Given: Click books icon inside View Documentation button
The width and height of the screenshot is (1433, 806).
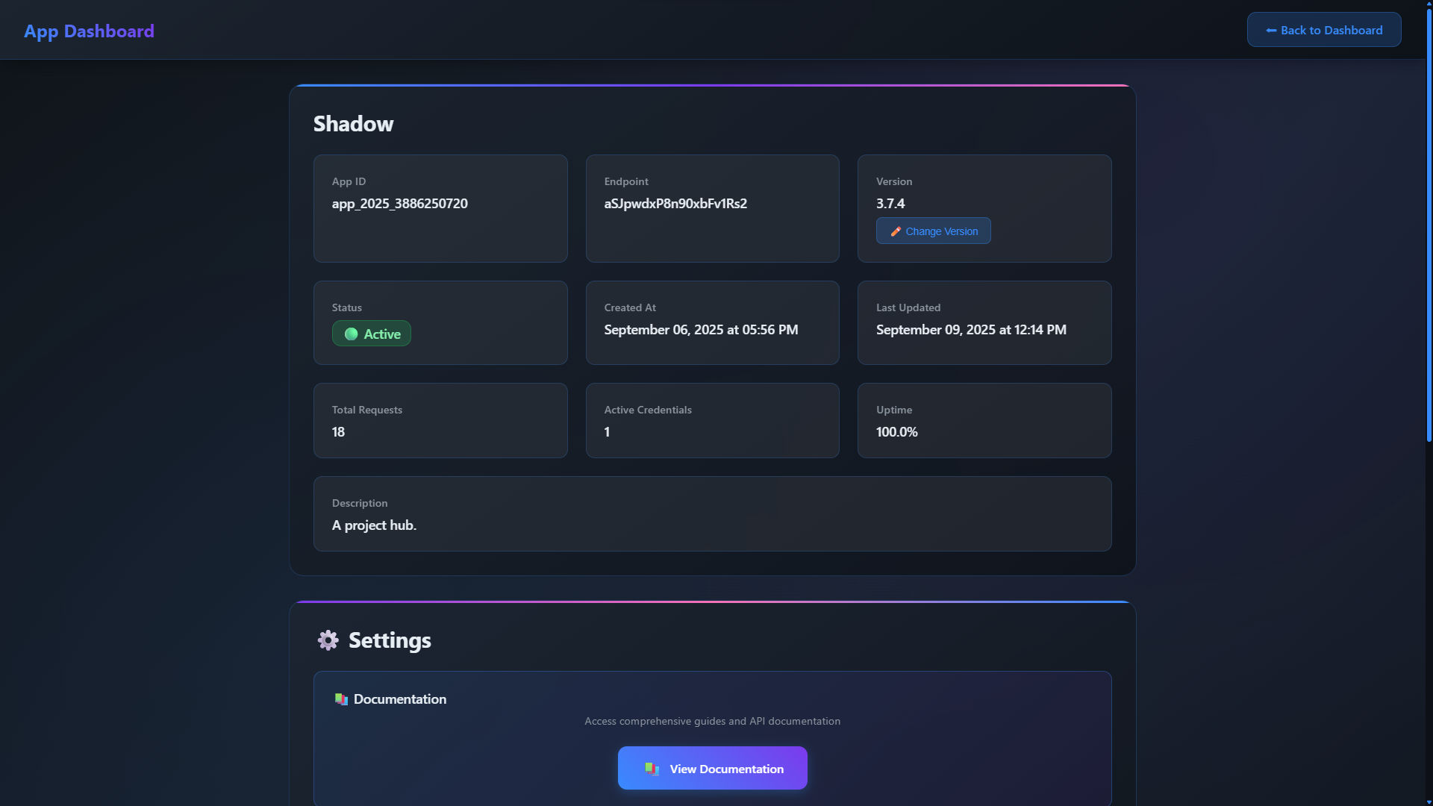Looking at the screenshot, I should point(652,769).
